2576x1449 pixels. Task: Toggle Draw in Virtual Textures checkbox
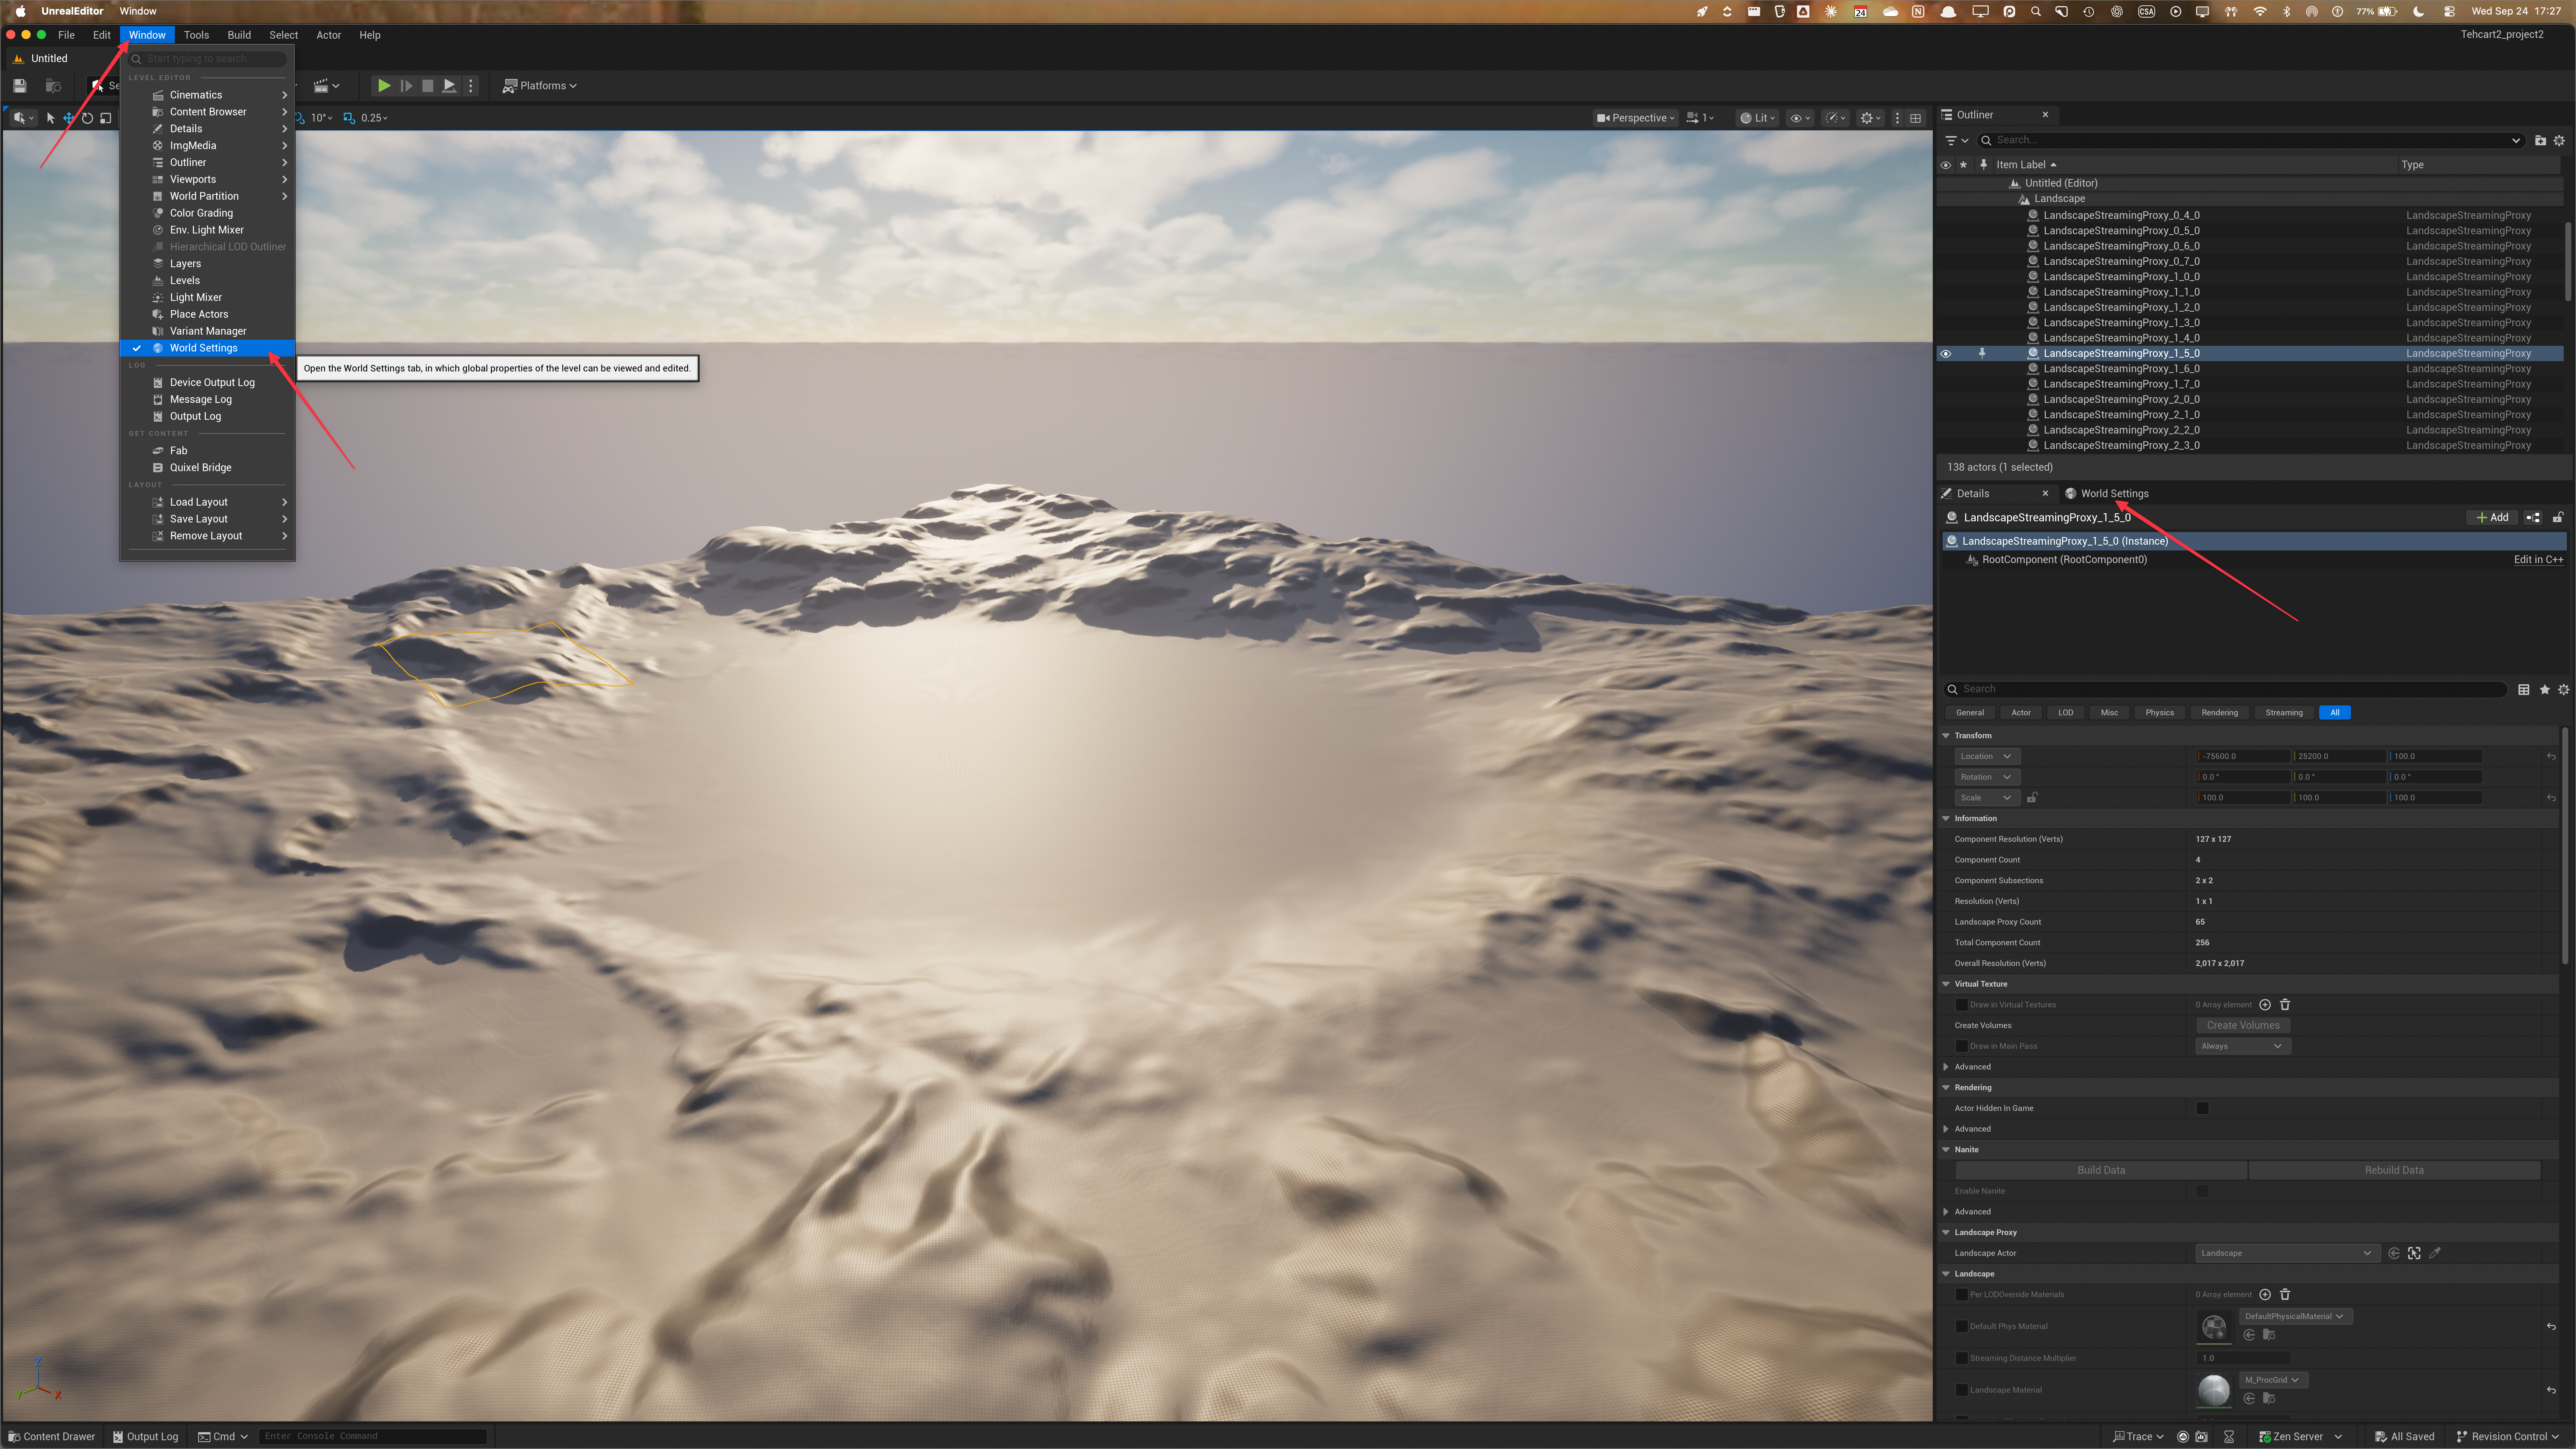point(1961,1005)
